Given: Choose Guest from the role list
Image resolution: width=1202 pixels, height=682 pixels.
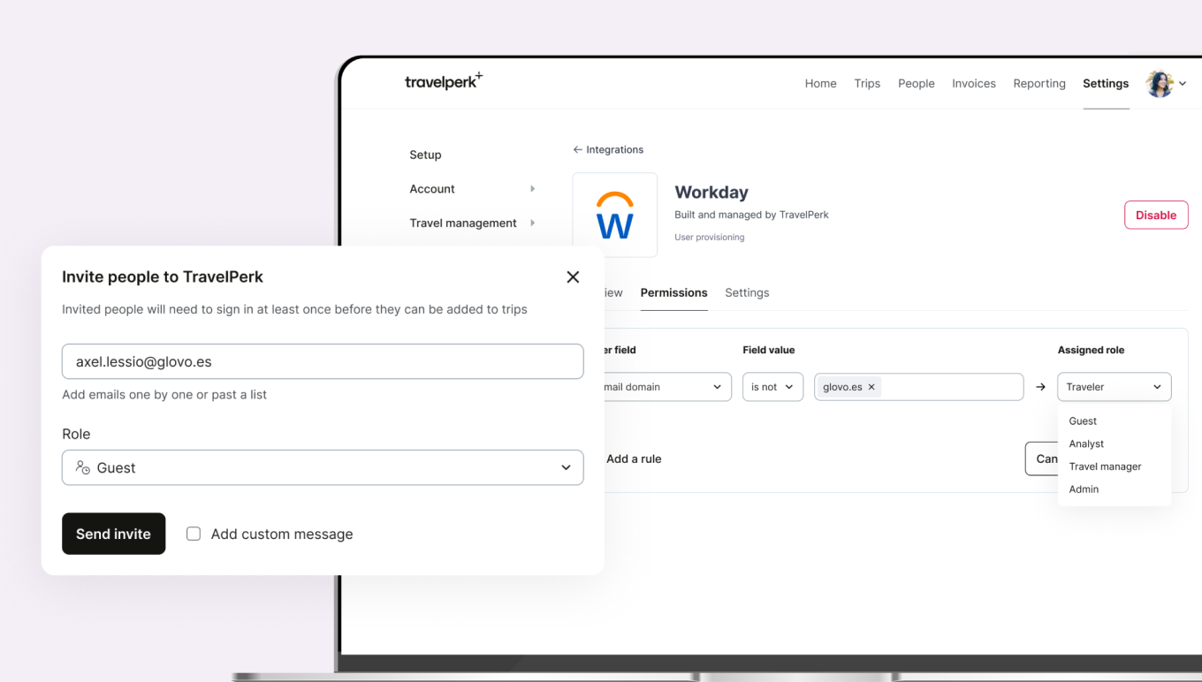Looking at the screenshot, I should click(x=1083, y=421).
